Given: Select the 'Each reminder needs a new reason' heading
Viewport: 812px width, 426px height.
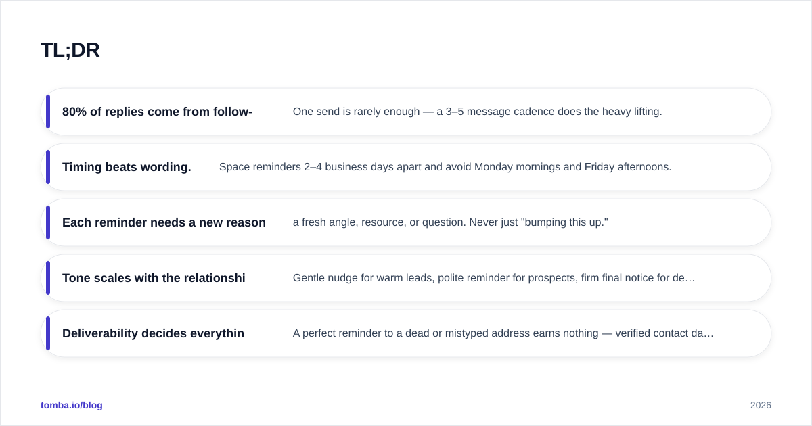Looking at the screenshot, I should pos(164,222).
